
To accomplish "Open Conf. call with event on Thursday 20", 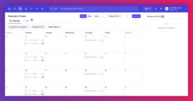I will tap(94, 91).
